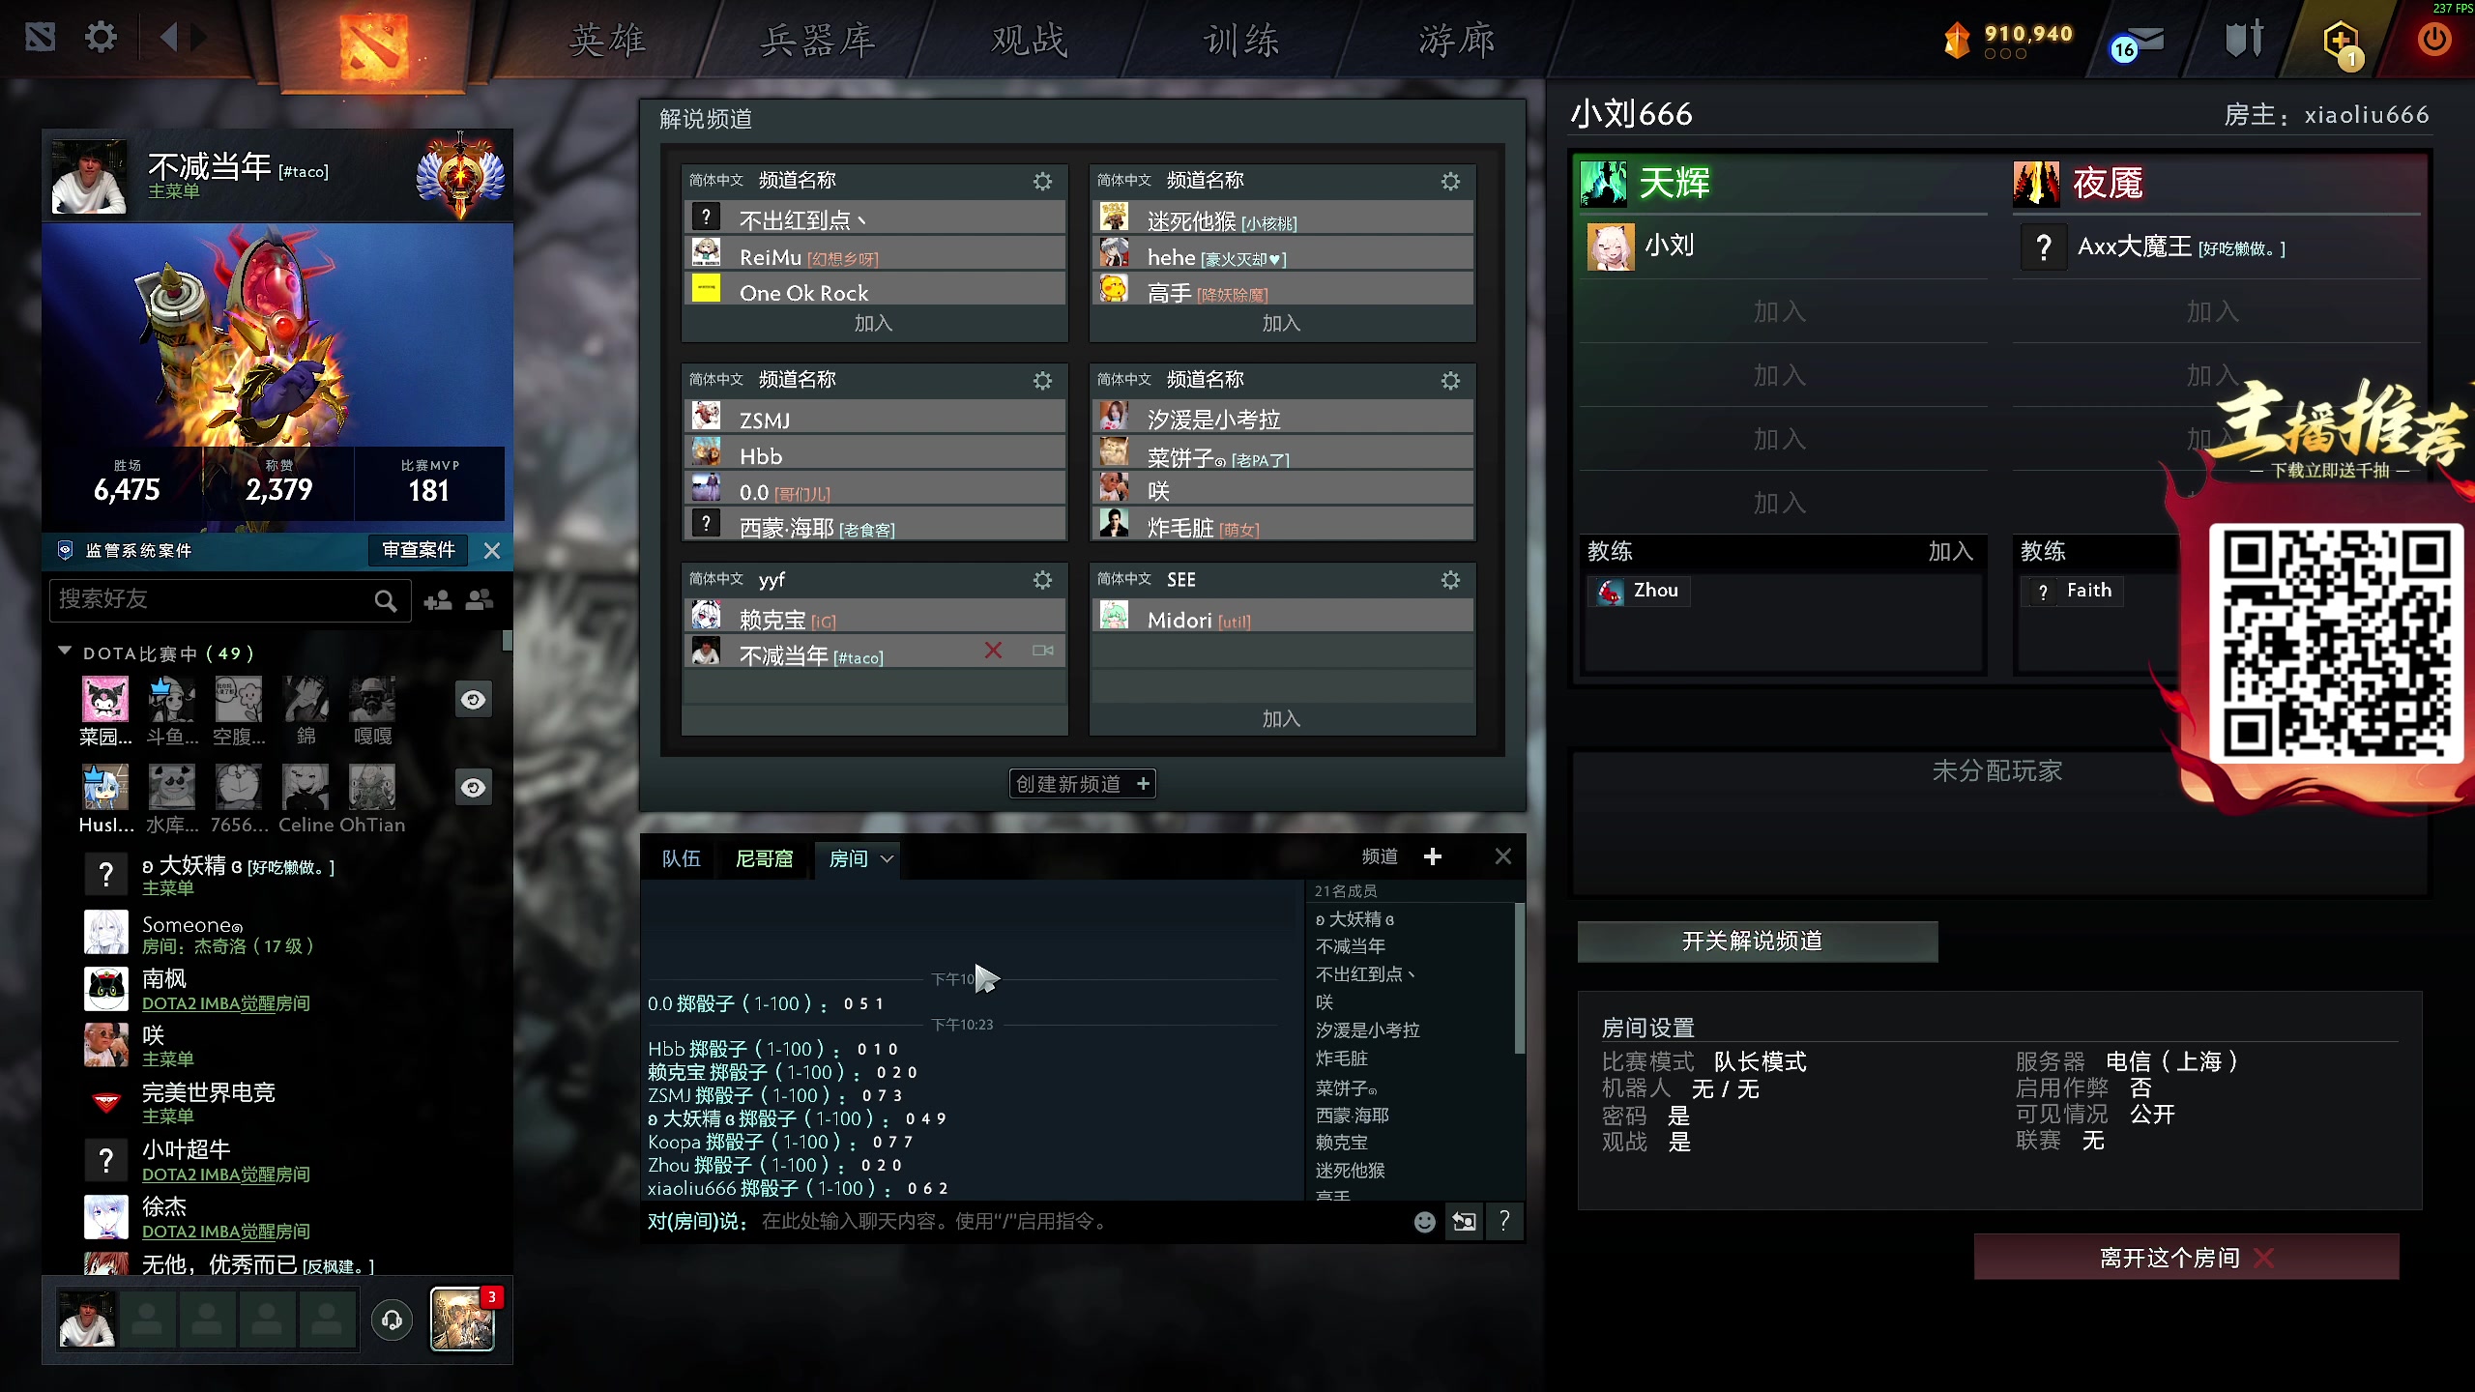Collapse the DOTA比赛中 (49) friends group
2475x1392 pixels.
tap(65, 652)
